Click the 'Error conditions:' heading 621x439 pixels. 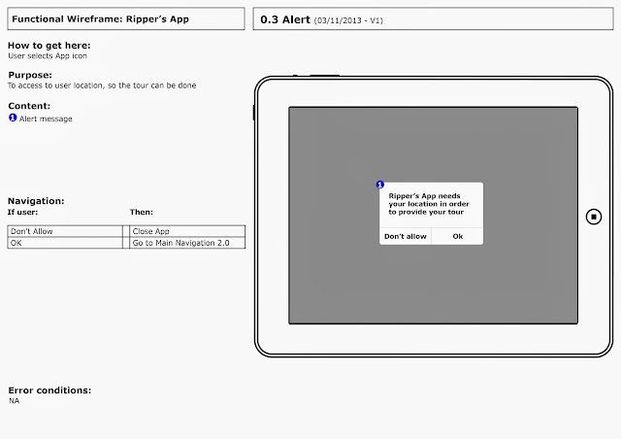[x=49, y=390]
